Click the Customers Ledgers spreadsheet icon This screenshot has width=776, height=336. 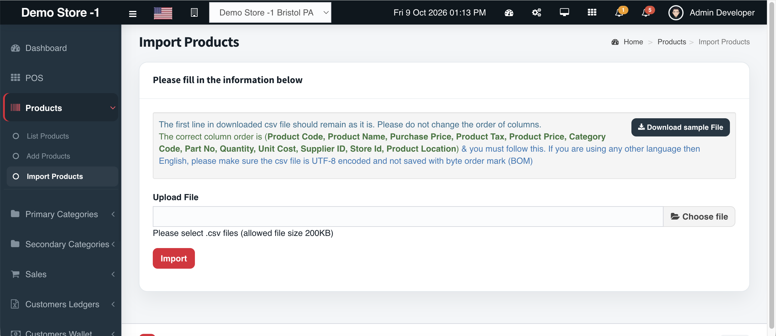coord(15,304)
